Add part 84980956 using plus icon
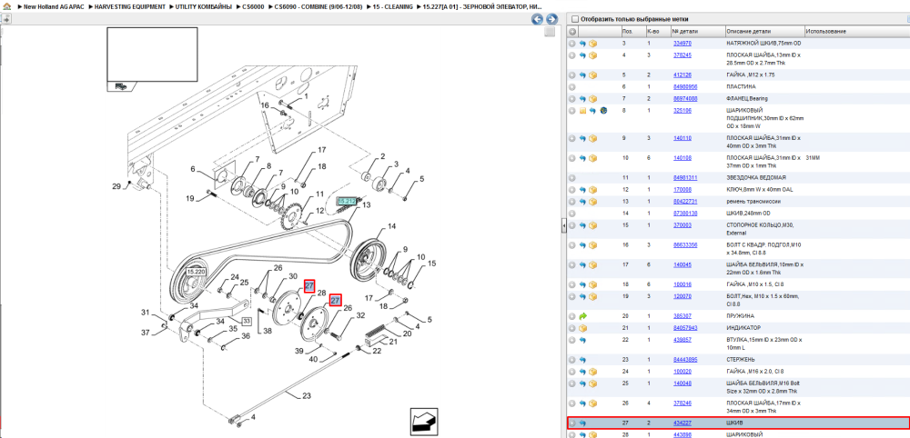 click(572, 87)
